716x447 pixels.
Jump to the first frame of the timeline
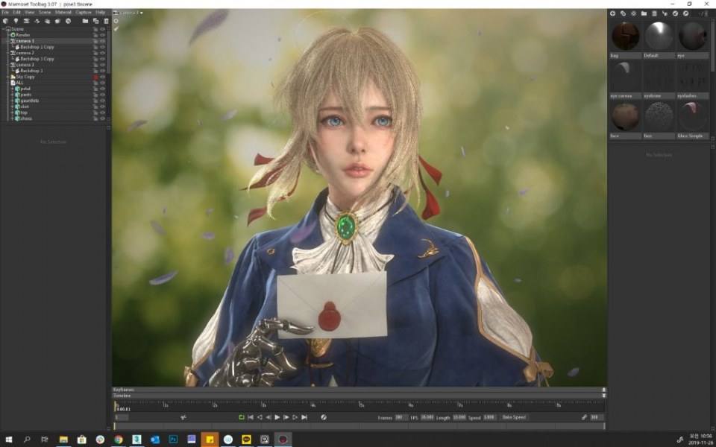point(251,417)
